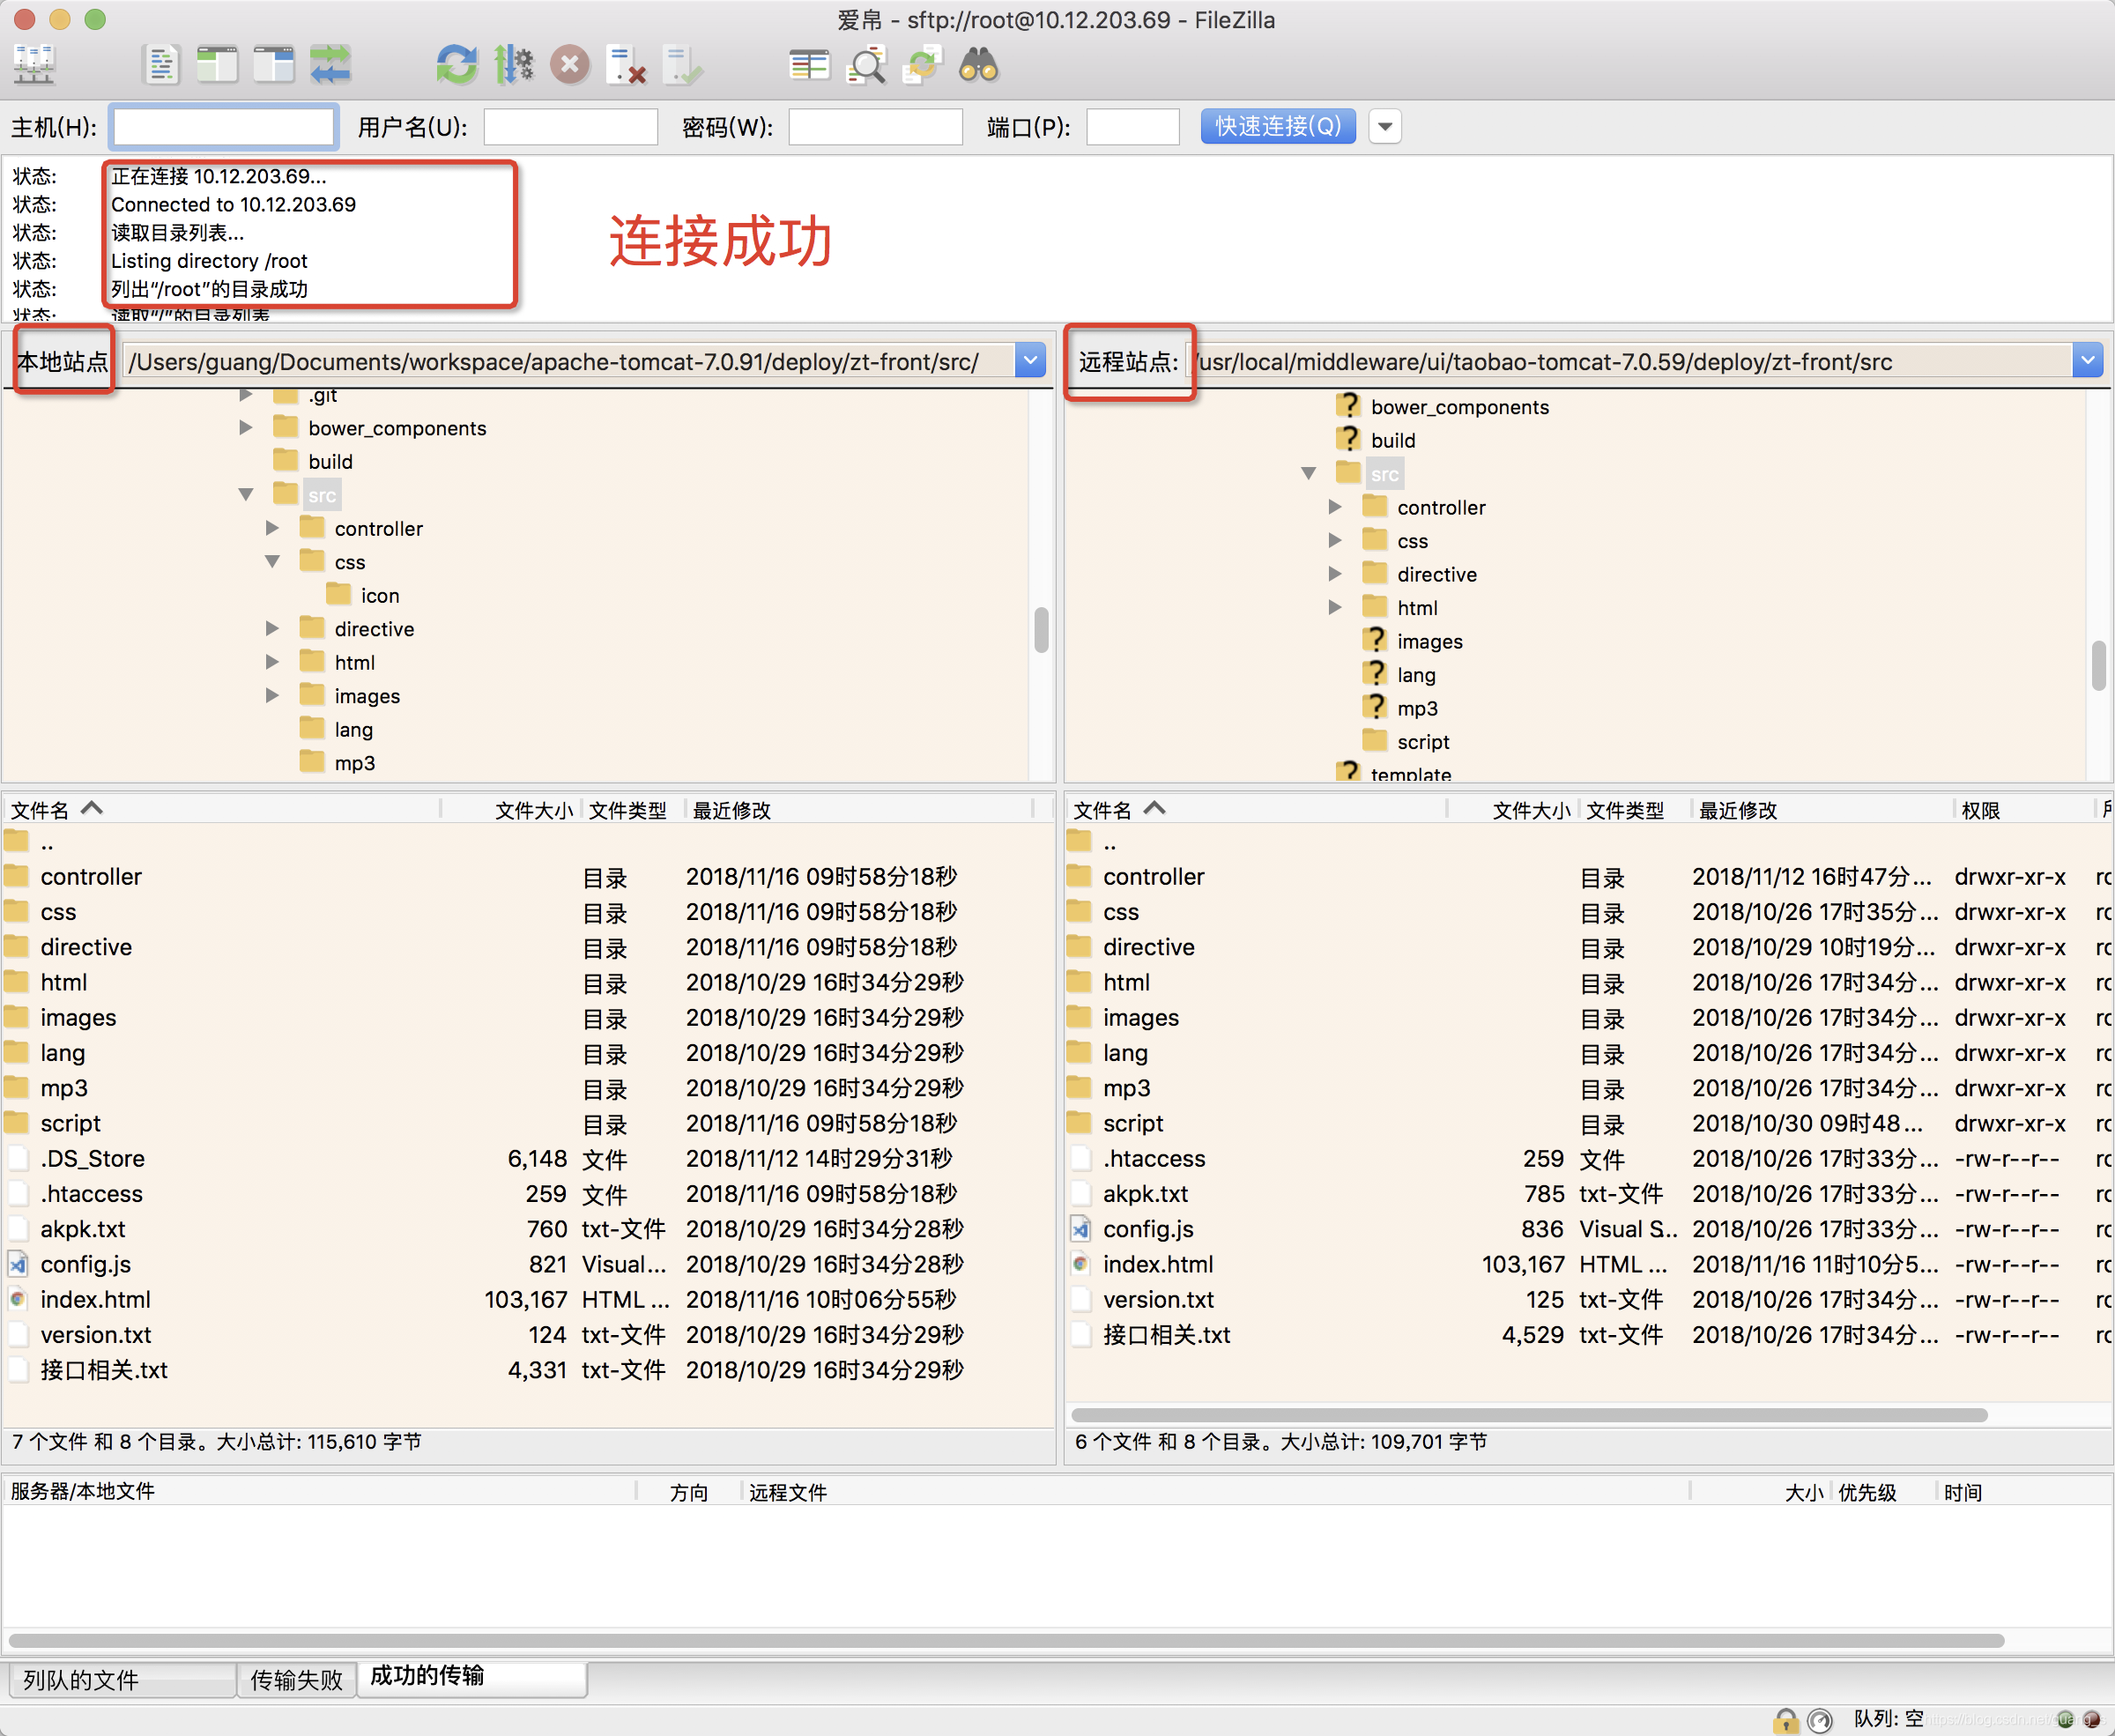Click username input field
Viewport: 2115px width, 1736px height.
(x=570, y=127)
